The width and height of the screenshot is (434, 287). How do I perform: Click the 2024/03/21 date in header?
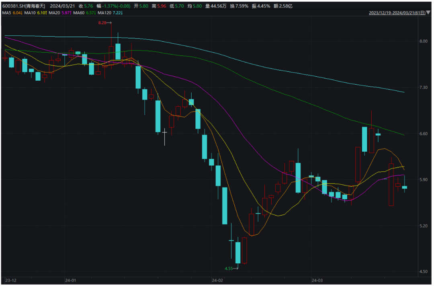click(62, 6)
